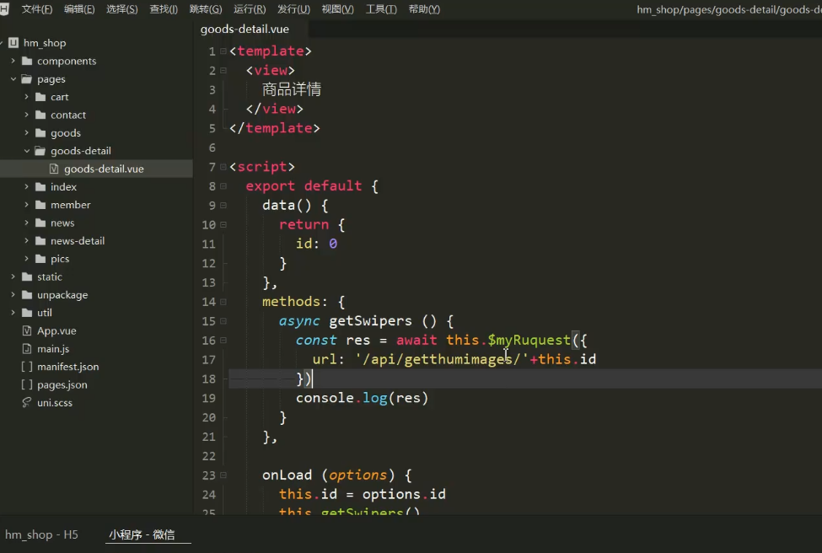Image resolution: width=822 pixels, height=553 pixels.
Task: Click the goods-detail.vue file icon
Action: (x=54, y=169)
